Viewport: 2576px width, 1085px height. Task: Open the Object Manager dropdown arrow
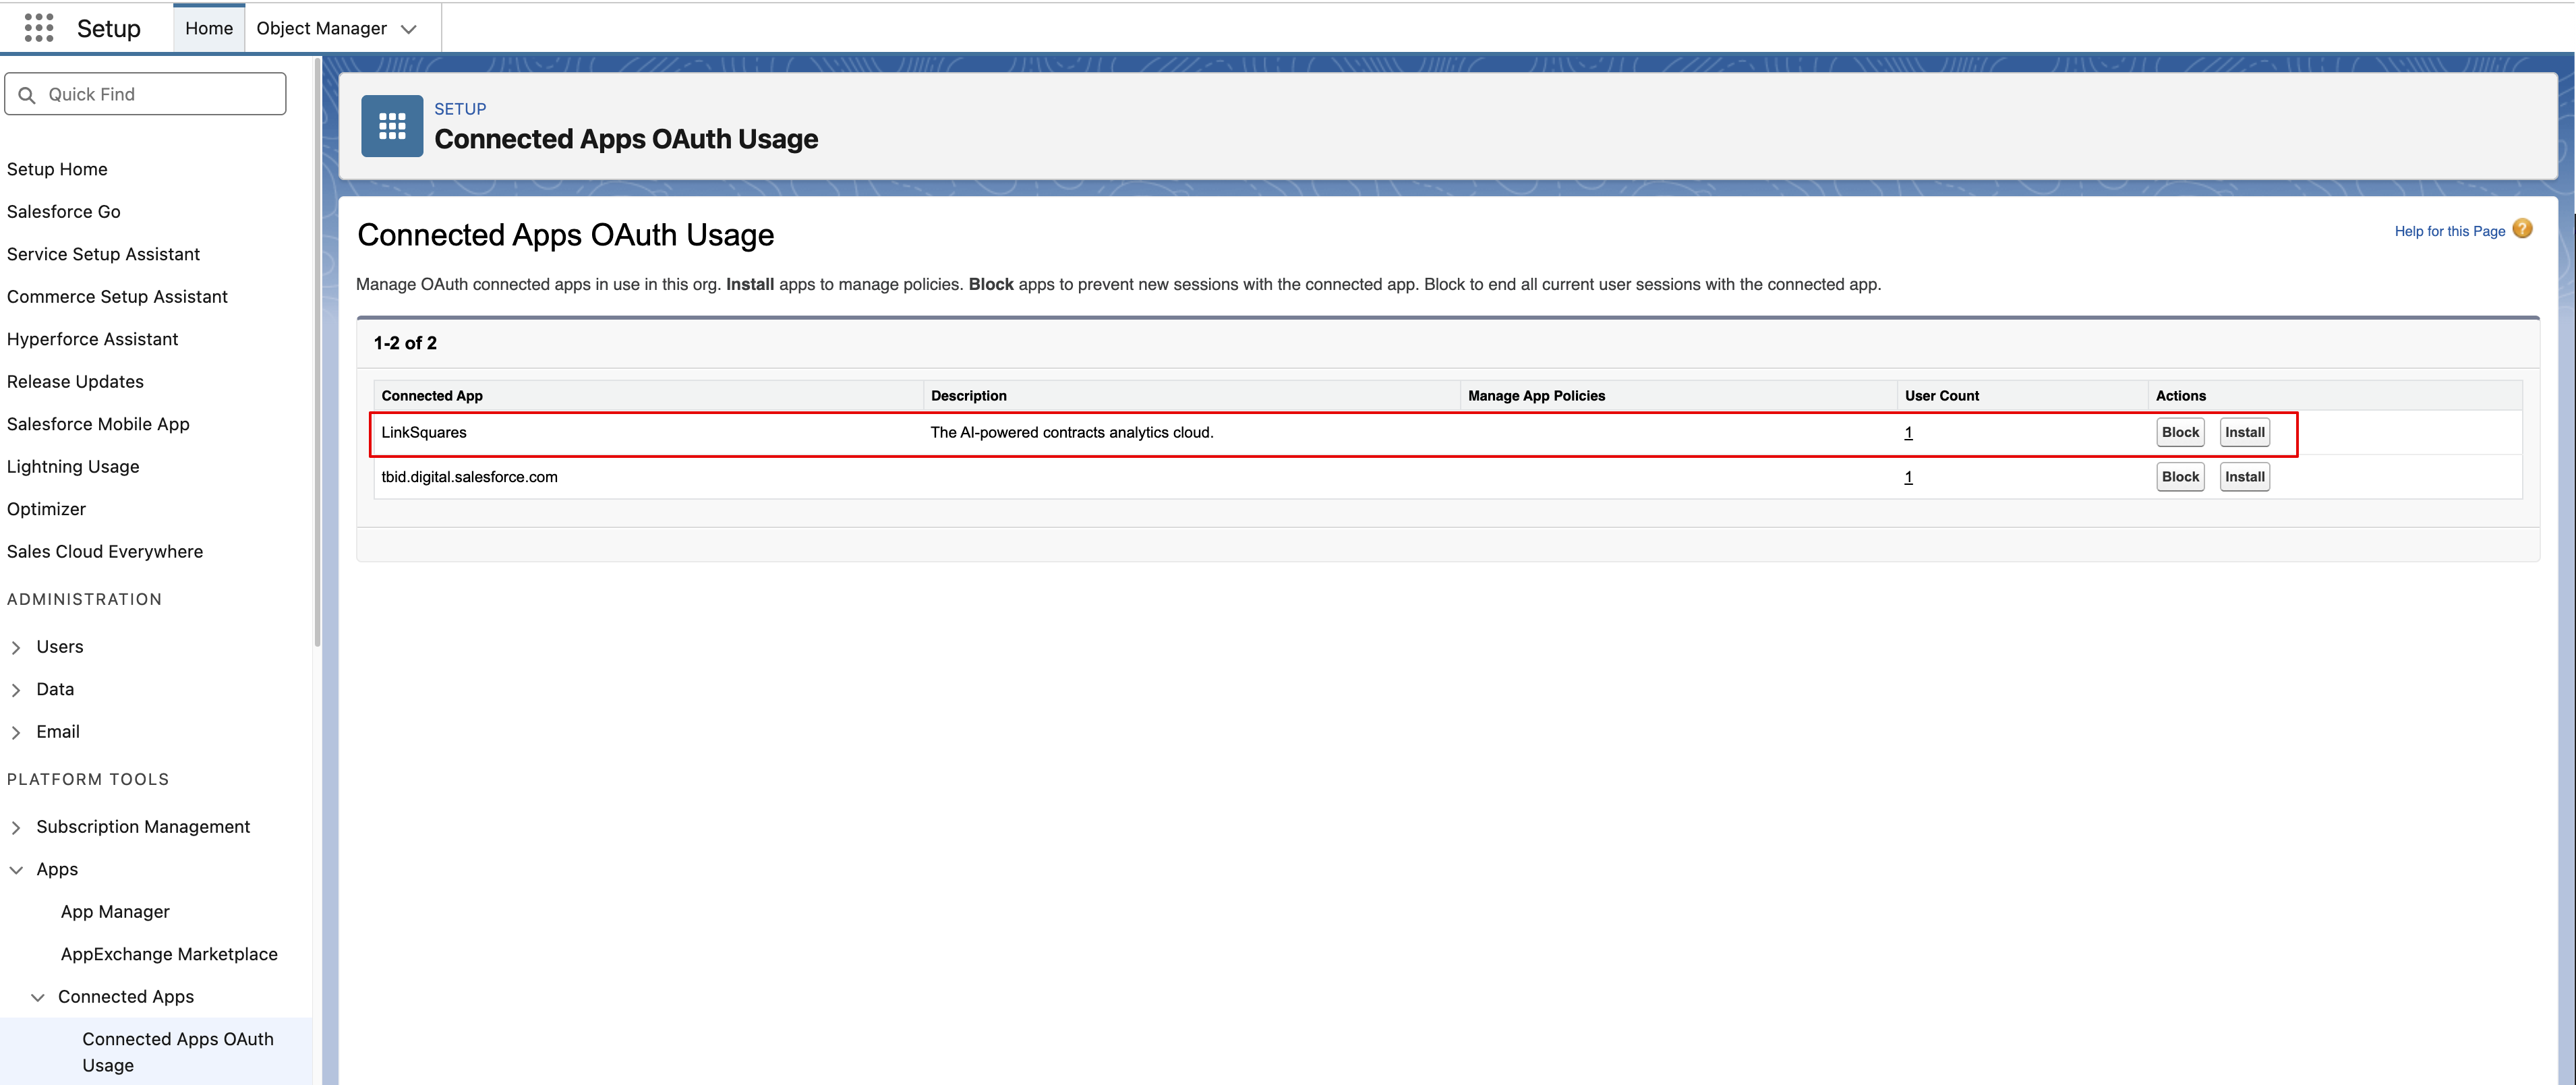click(408, 29)
